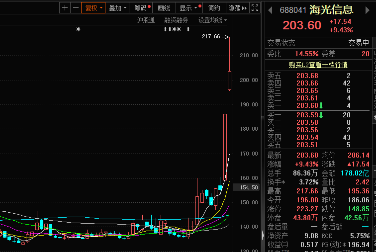Screen dimensions: 376x252
Task: Click the 净资产 value 9.08
Action: point(311,236)
